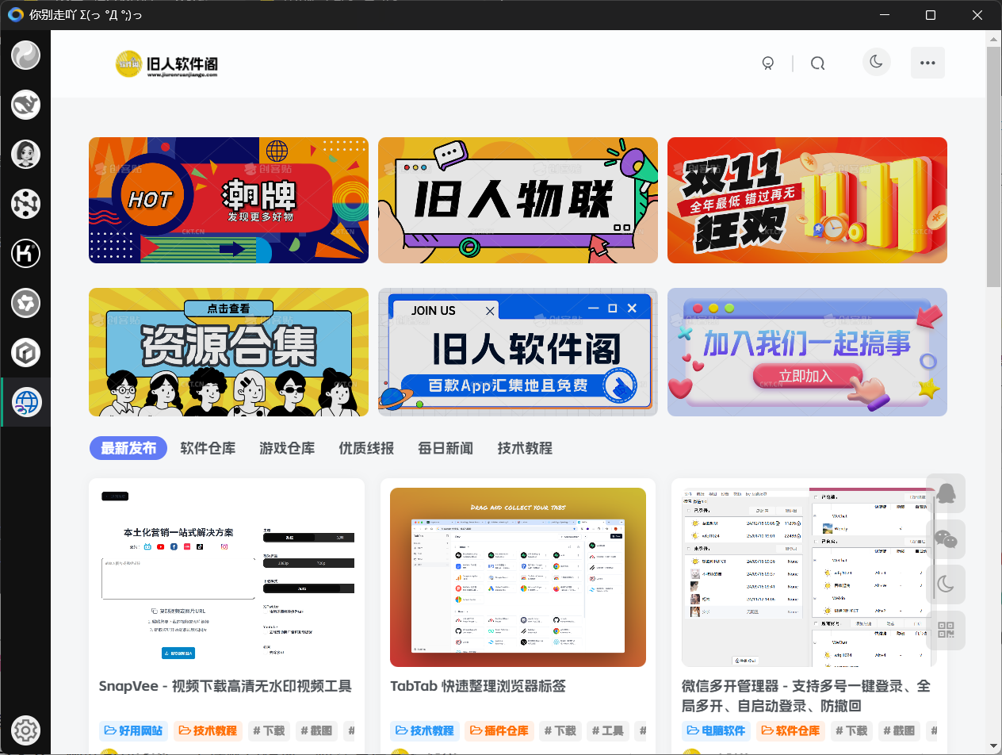Open the search icon in the header

click(x=817, y=63)
